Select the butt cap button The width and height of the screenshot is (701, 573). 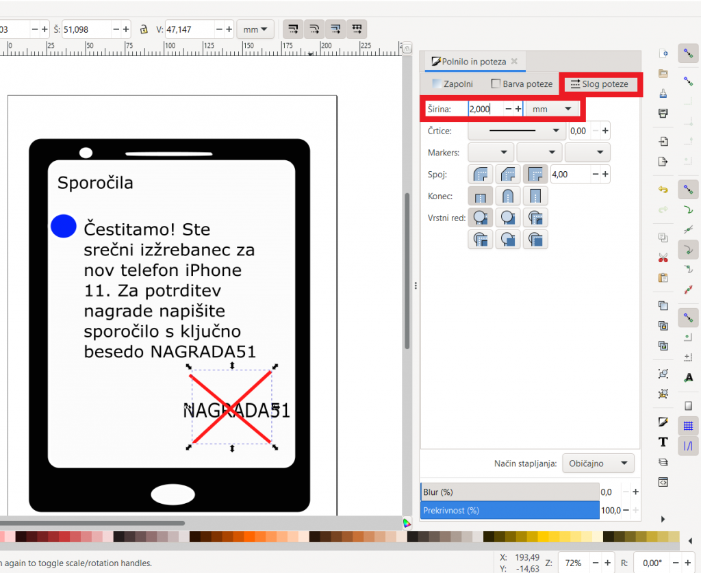click(x=481, y=196)
